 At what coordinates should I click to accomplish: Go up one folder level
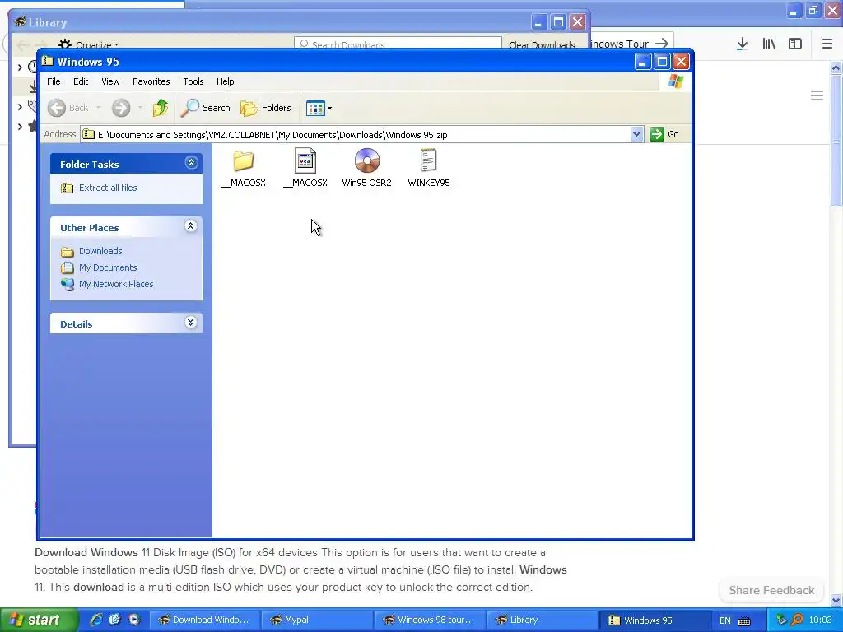tap(161, 108)
